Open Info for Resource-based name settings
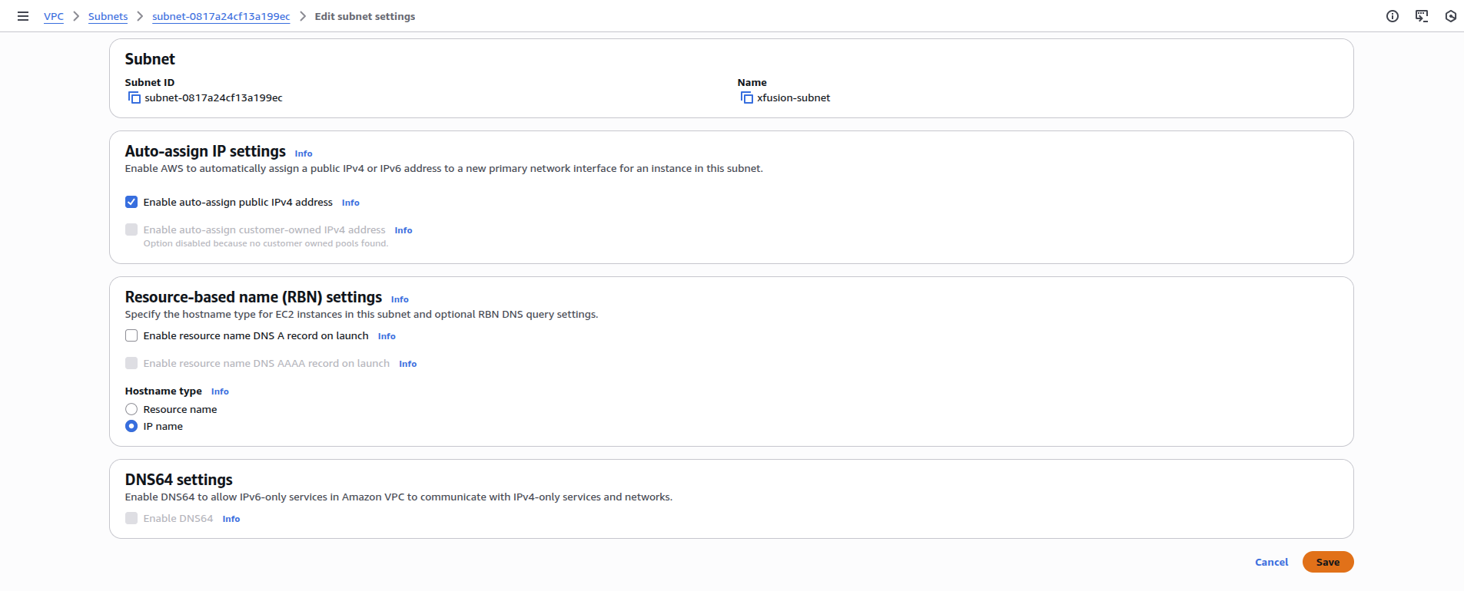1464x591 pixels. tap(400, 299)
